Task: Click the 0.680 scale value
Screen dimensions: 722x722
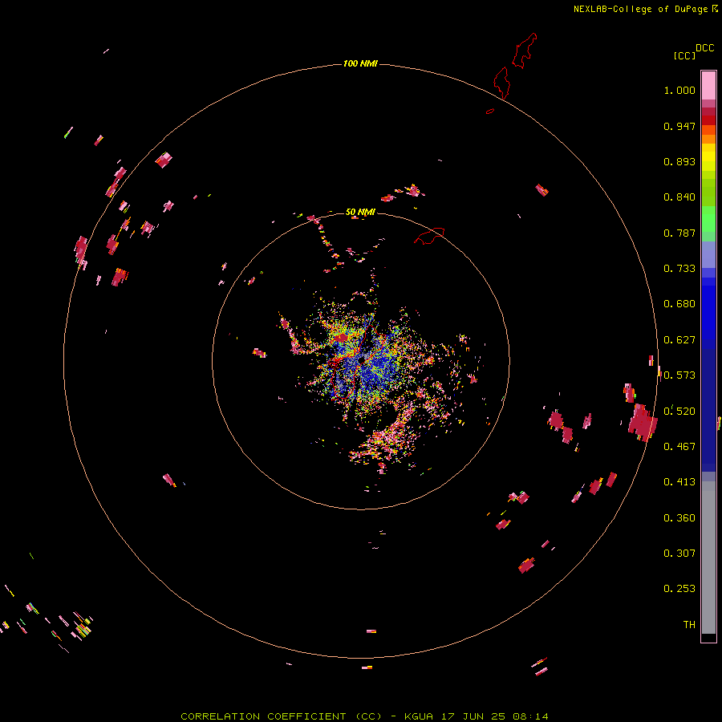Action: [679, 304]
